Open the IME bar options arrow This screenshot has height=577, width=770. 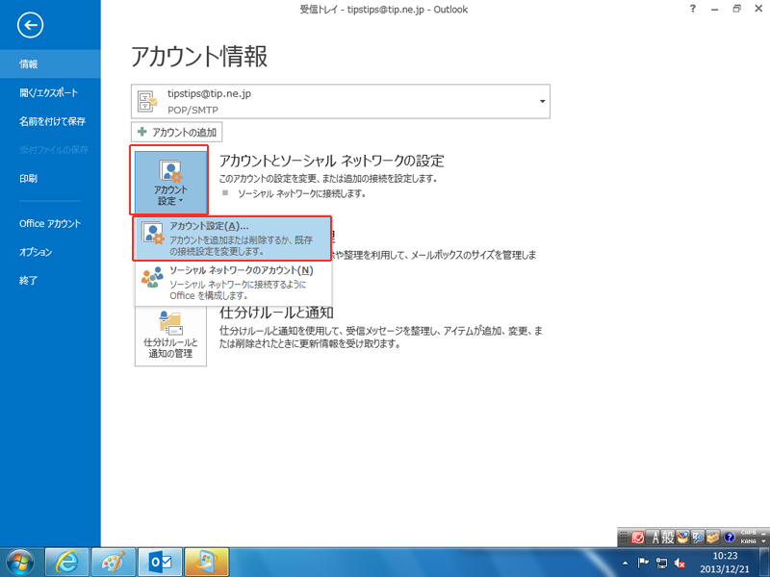click(763, 541)
